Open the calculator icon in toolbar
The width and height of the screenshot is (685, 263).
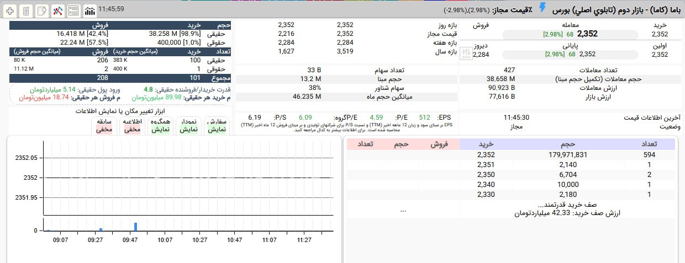coord(25,10)
